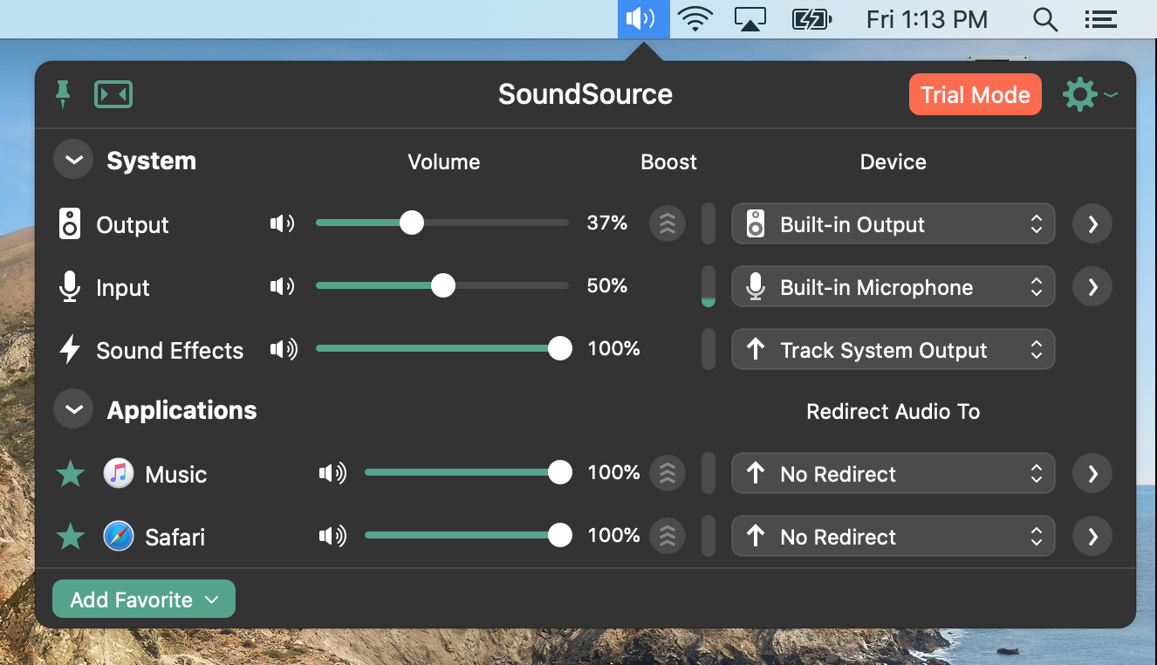Click the Trial Mode button
Image resolution: width=1157 pixels, height=665 pixels.
click(x=976, y=94)
